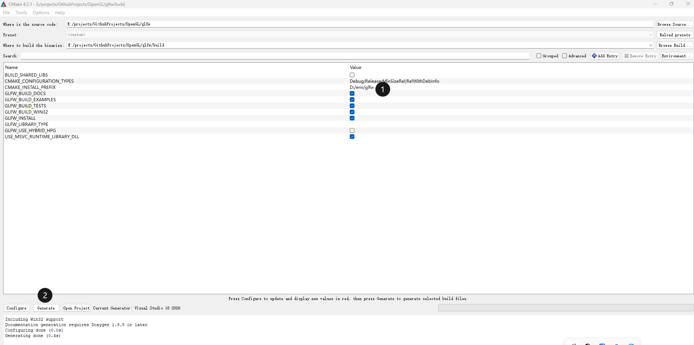Click Reload presets
The image size is (694, 345).
[675, 35]
